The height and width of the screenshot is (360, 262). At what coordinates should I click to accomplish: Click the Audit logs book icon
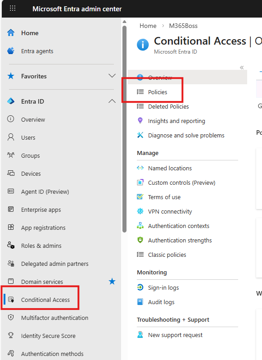click(x=140, y=302)
